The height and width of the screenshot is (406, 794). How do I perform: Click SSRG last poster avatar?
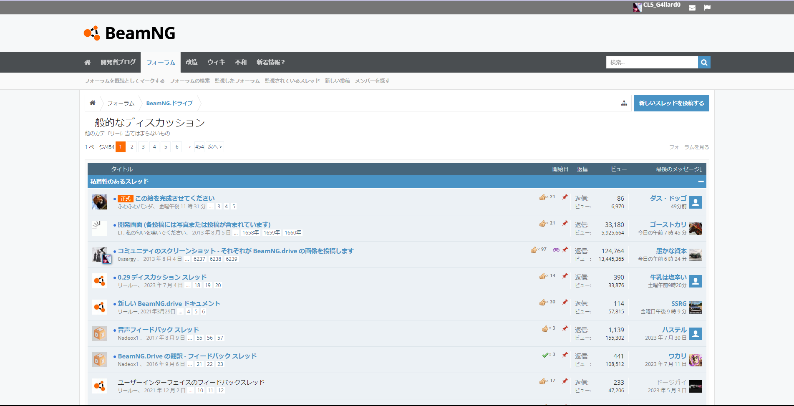[696, 308]
